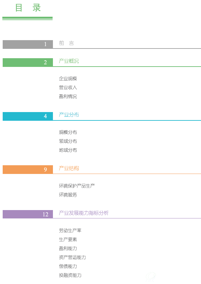Open 环境保护产品生产 entry
Viewport: 201px width, 284px height.
pyautogui.click(x=77, y=186)
